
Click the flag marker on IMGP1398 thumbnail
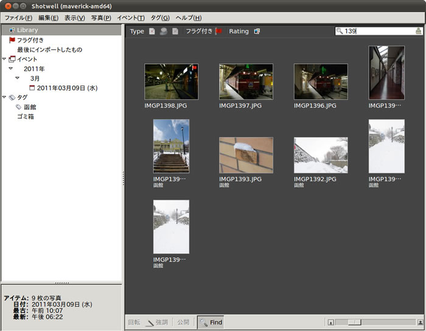point(195,68)
